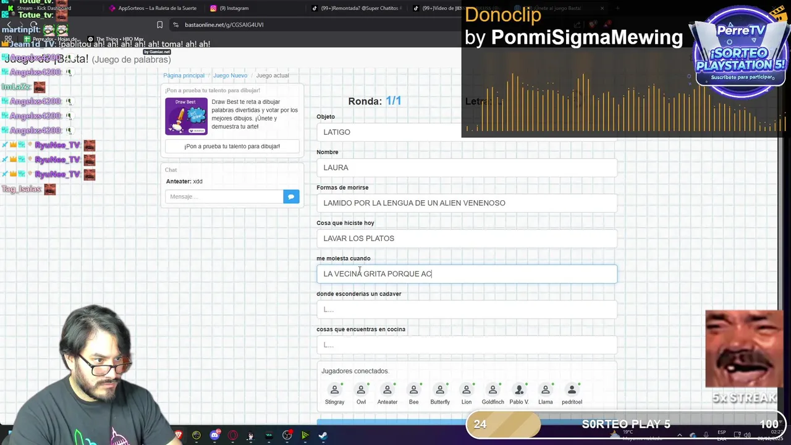791x445 pixels.
Task: Click the browser address bar URL
Action: [224, 25]
